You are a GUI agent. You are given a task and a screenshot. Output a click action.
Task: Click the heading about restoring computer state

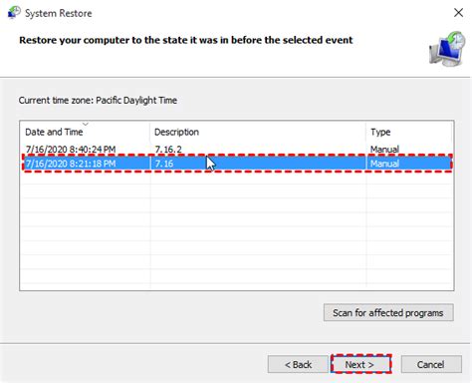point(185,40)
